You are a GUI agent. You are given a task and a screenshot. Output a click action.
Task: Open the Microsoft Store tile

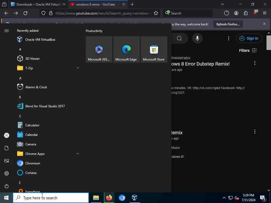click(x=154, y=49)
